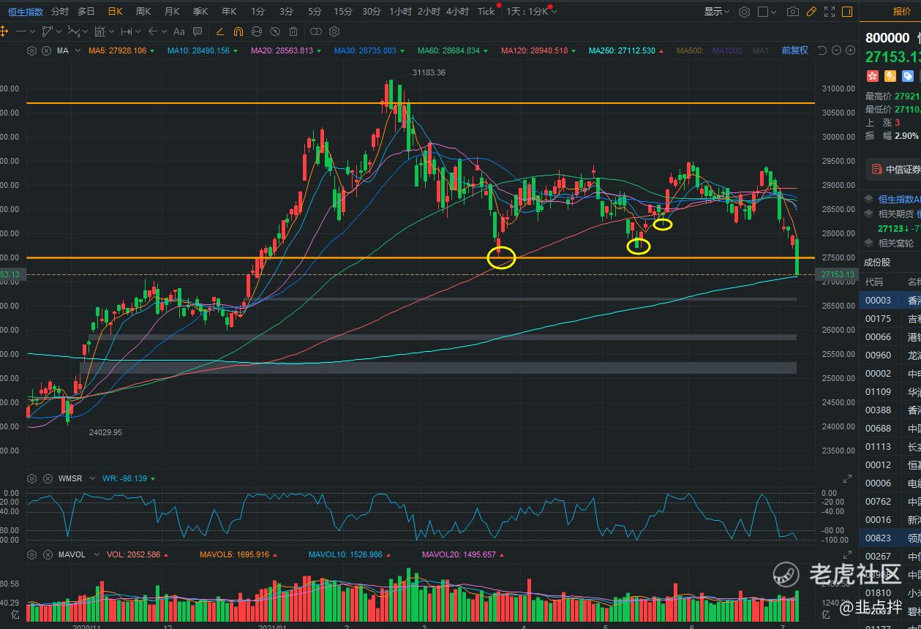
Task: Select the 15分 timeframe tab
Action: [x=342, y=12]
